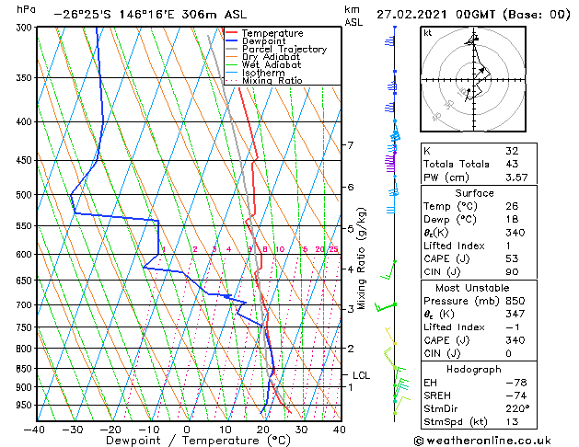This screenshot has height=447, width=579.
Task: Click the blue Dewpoint legend line swatch
Action: [x=232, y=41]
